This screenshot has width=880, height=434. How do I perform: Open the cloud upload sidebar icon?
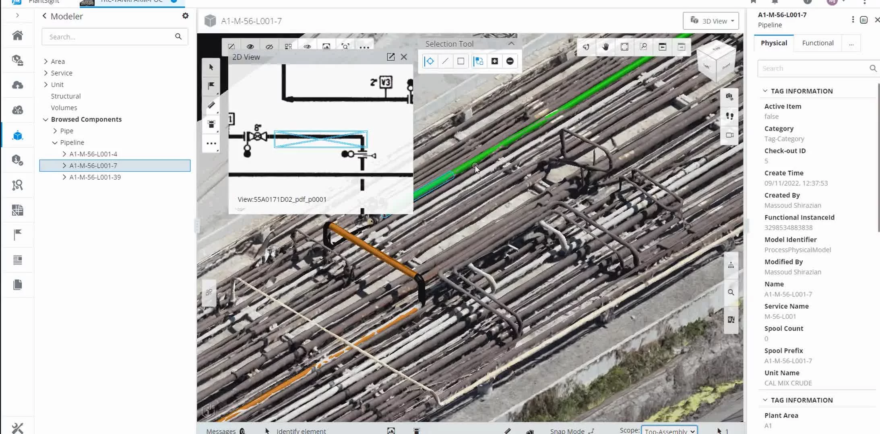pyautogui.click(x=18, y=85)
